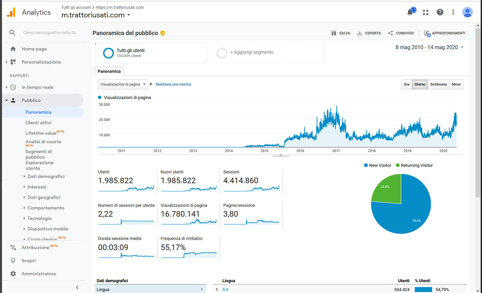Open the Lifetime value report
The height and width of the screenshot is (293, 482).
(x=41, y=133)
